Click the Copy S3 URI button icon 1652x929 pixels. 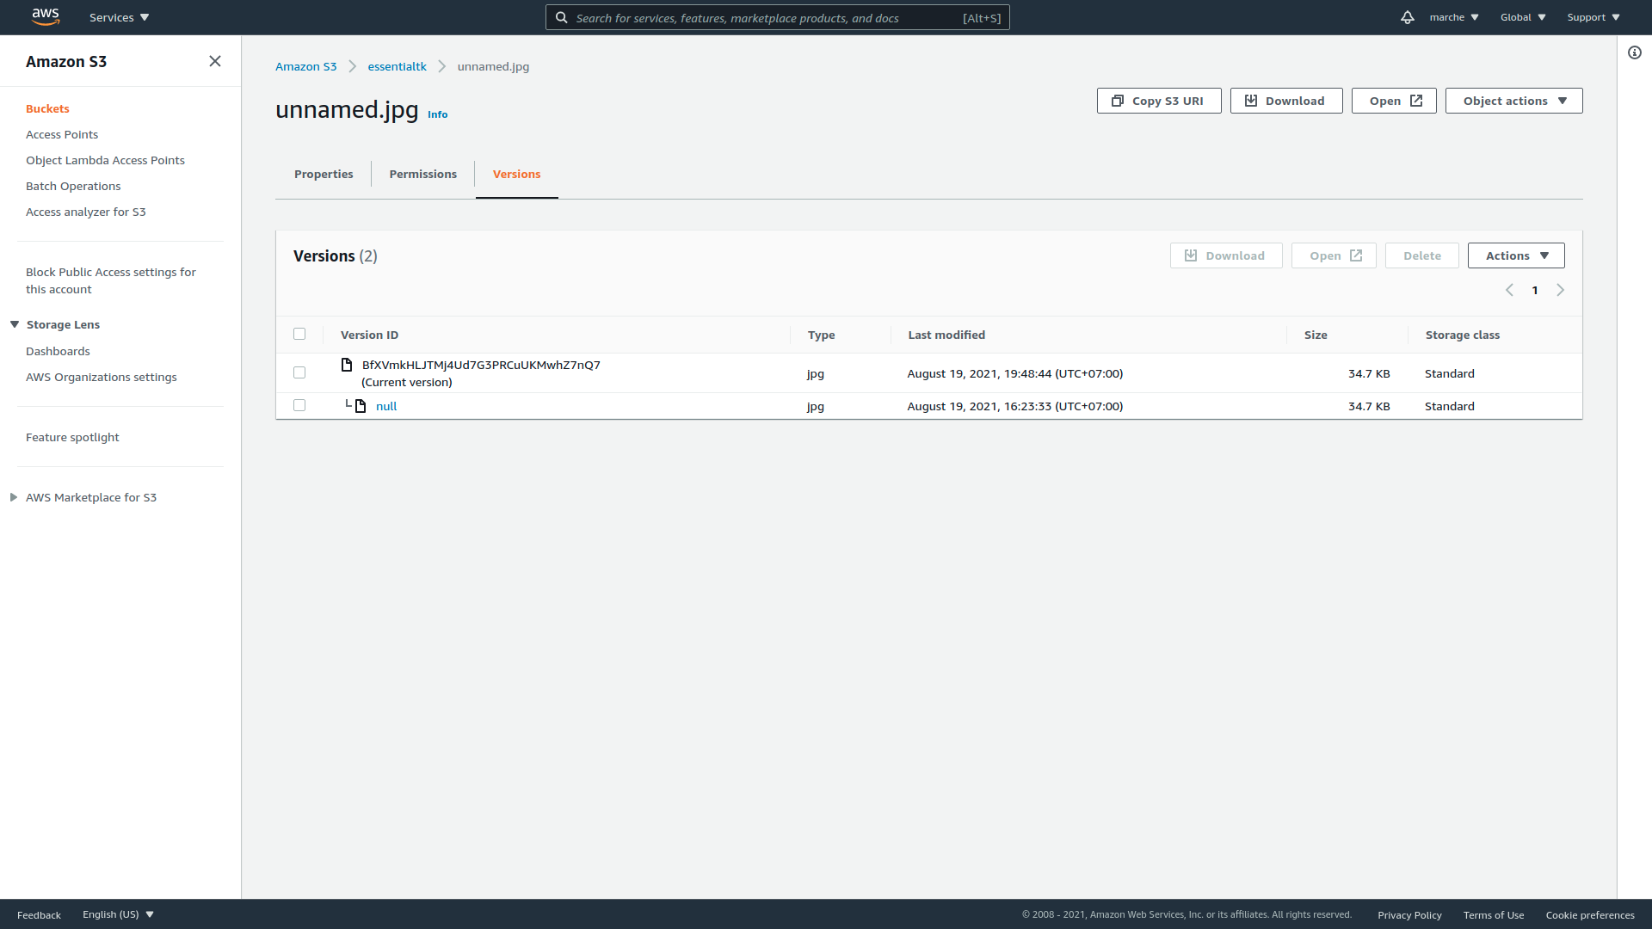(1117, 101)
